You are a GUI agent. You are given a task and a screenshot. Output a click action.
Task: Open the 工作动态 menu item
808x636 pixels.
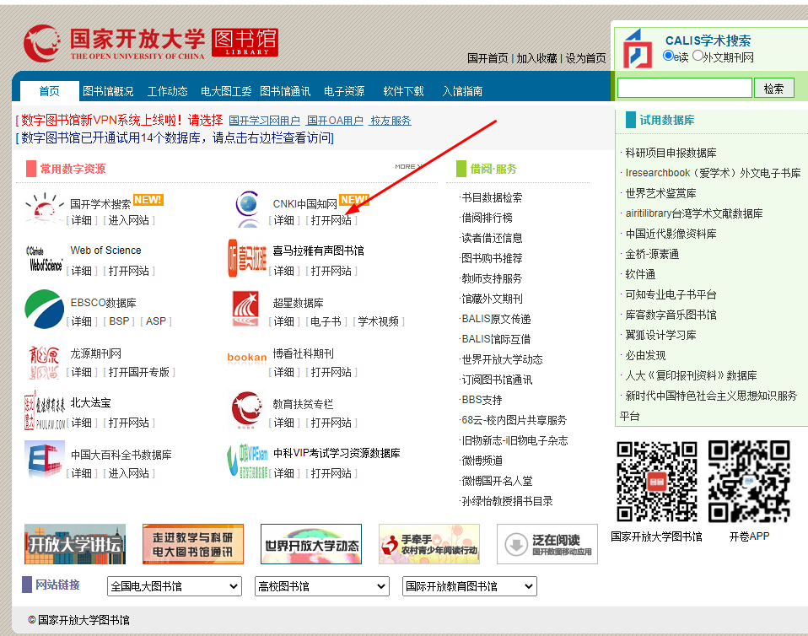(168, 91)
